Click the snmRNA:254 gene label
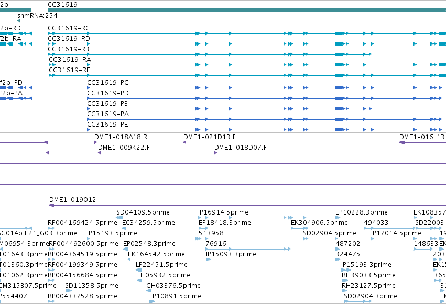The width and height of the screenshot is (446, 304). coord(37,16)
